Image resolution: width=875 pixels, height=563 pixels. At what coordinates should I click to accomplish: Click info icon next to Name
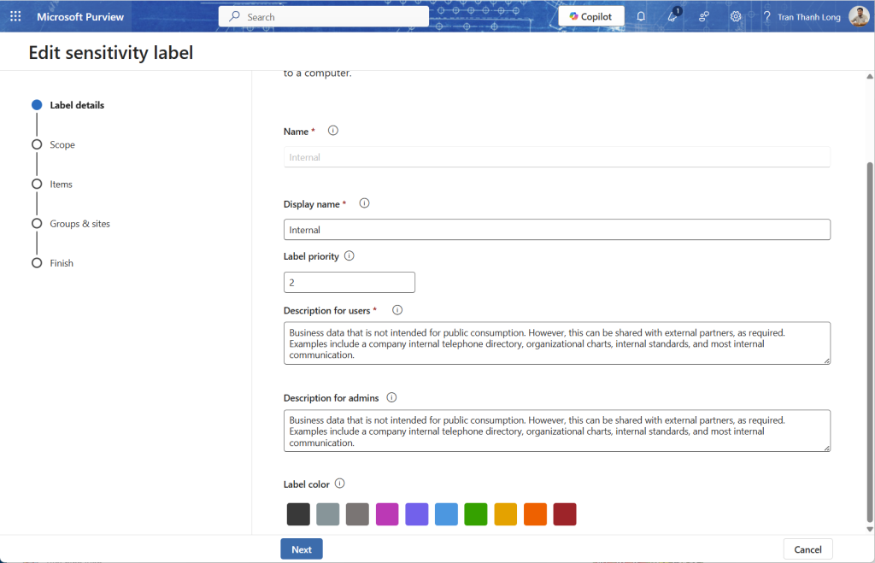[x=333, y=131]
